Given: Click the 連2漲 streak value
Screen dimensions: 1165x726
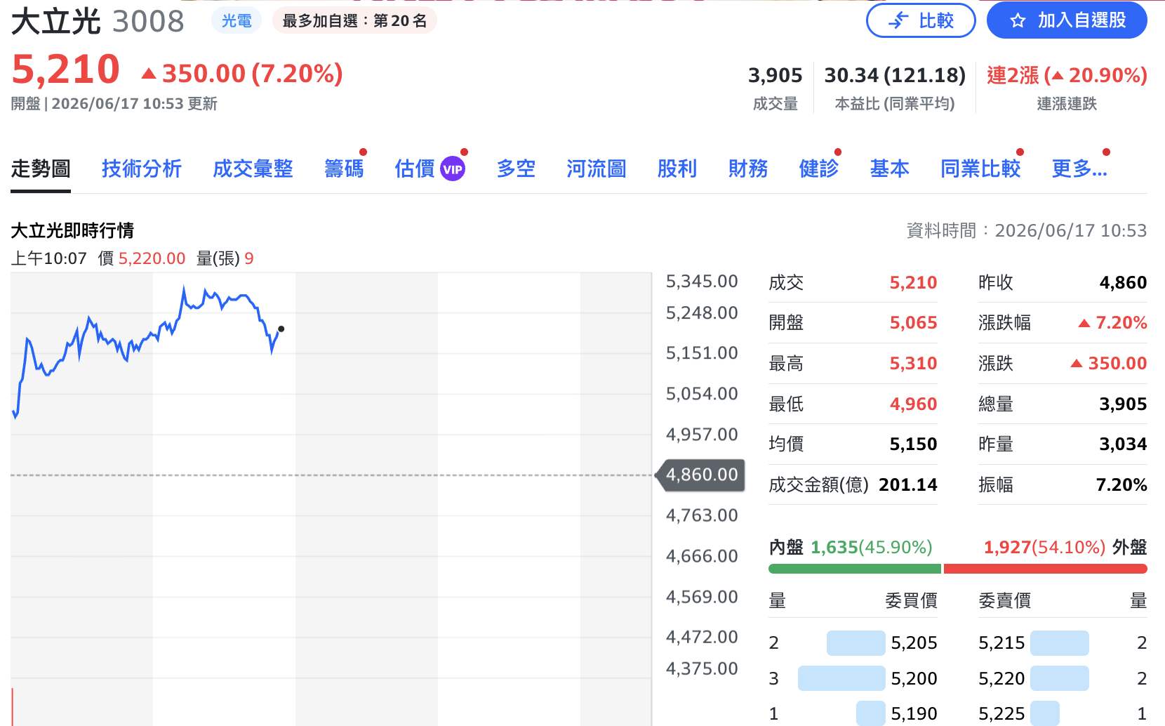Looking at the screenshot, I should 1067,75.
